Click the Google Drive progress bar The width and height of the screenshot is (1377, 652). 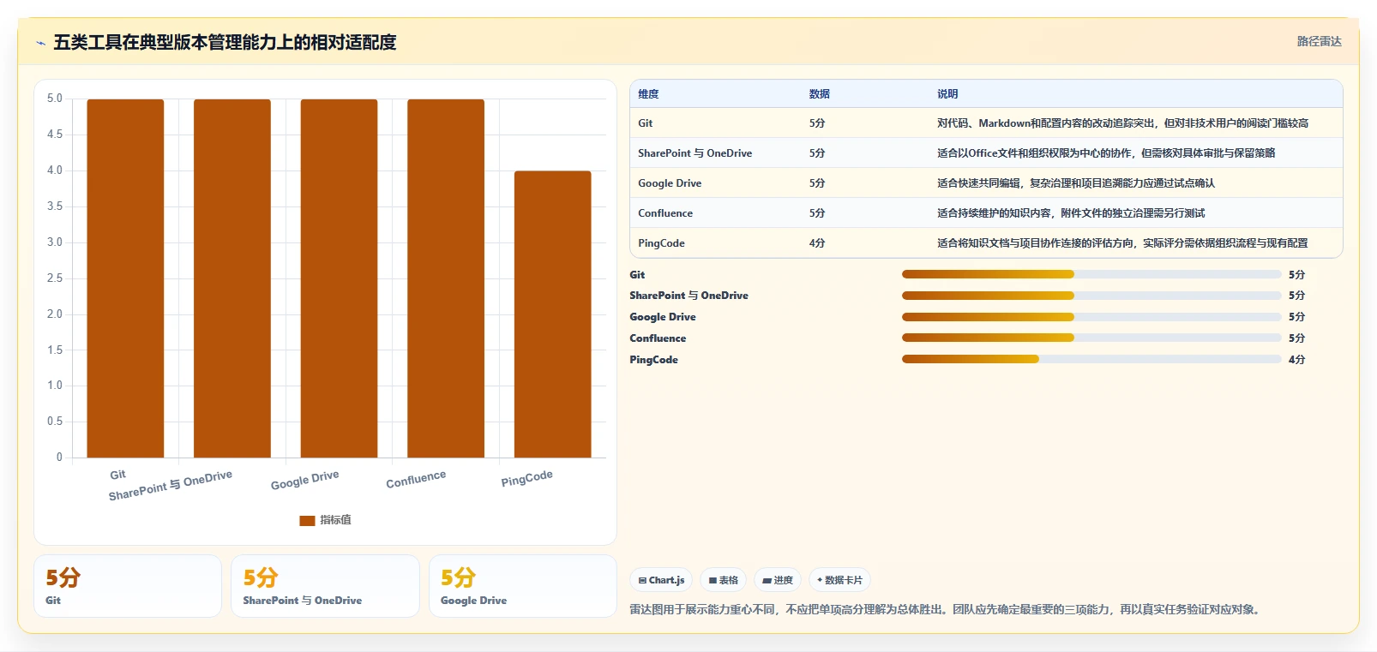click(x=1091, y=317)
